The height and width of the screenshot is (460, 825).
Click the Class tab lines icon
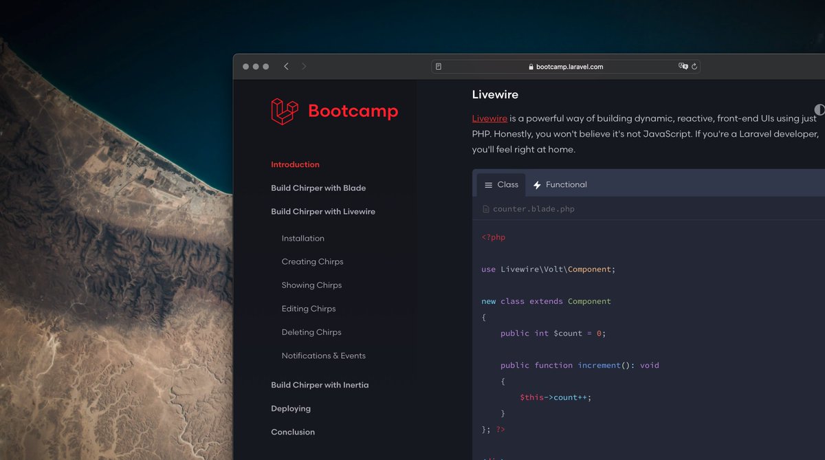489,185
